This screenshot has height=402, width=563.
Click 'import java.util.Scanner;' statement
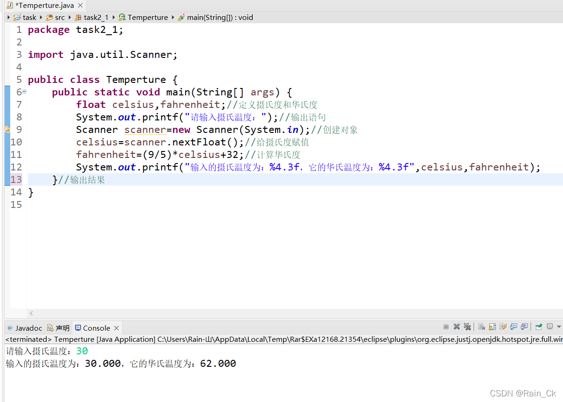(x=103, y=55)
